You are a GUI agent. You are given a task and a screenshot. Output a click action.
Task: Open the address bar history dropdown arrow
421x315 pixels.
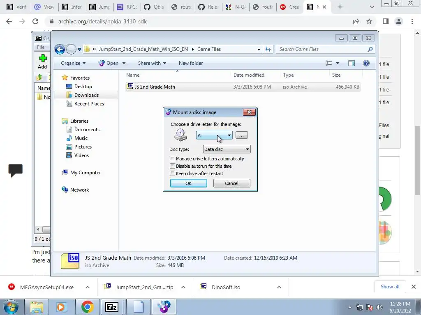[x=259, y=49]
